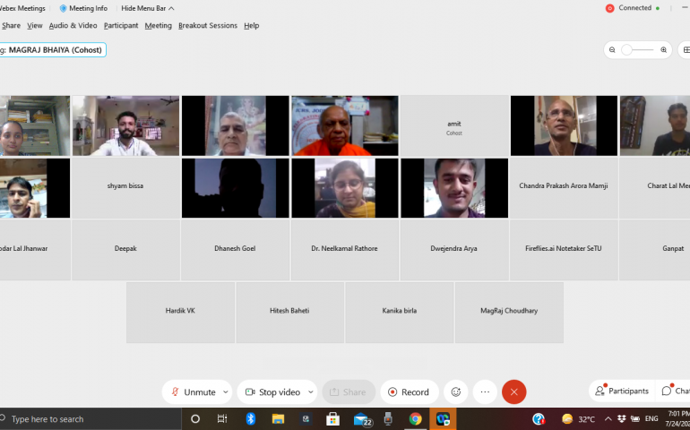The height and width of the screenshot is (430, 690).
Task: Open the Share menu
Action: pyautogui.click(x=11, y=25)
